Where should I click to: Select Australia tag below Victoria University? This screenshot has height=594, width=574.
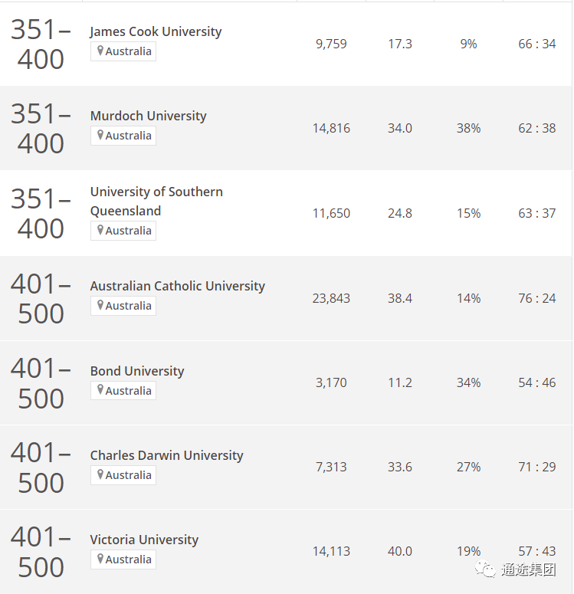123,560
